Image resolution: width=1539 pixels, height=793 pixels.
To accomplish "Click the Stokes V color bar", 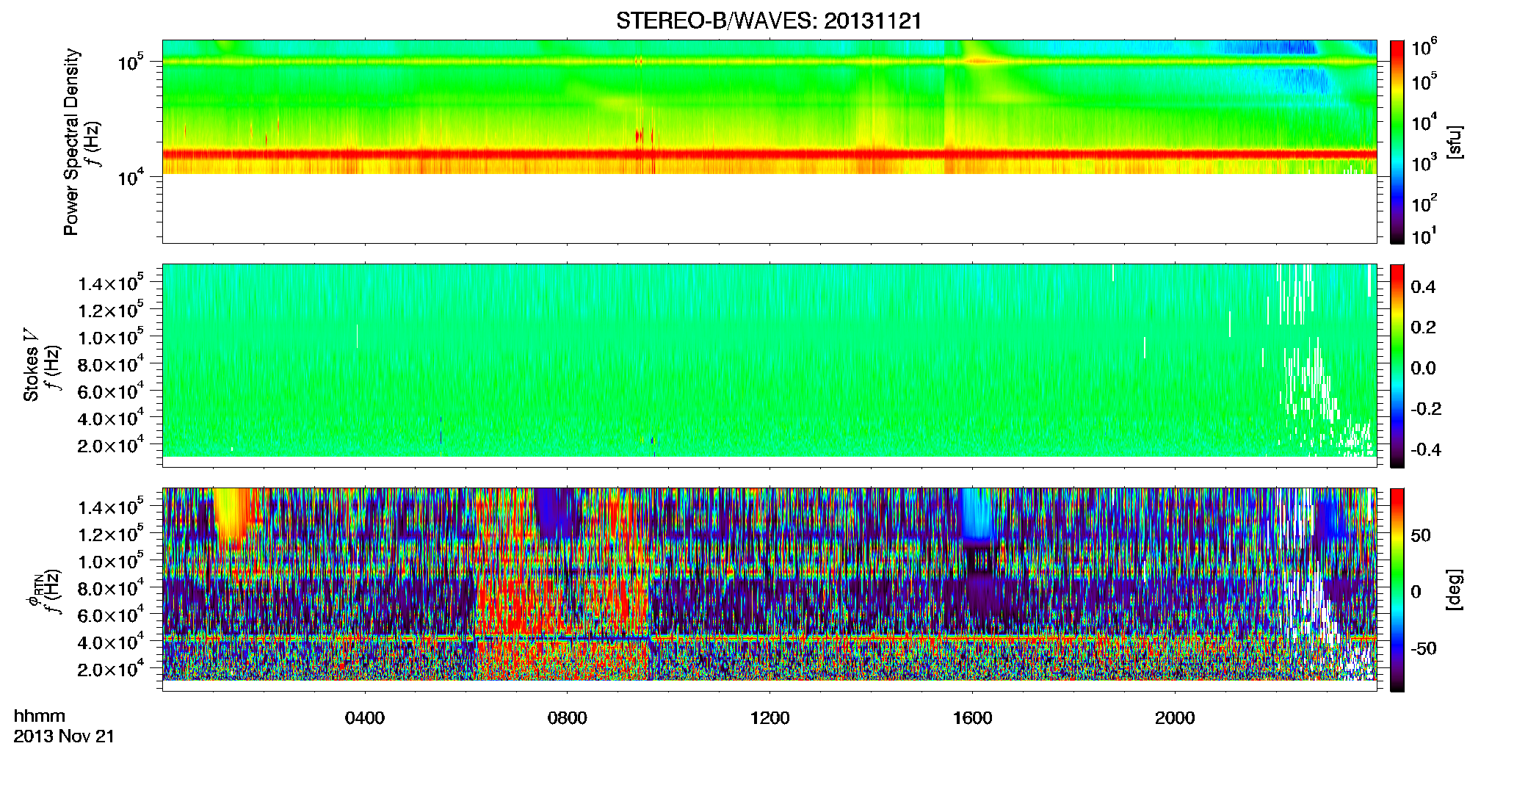I will pos(1397,366).
